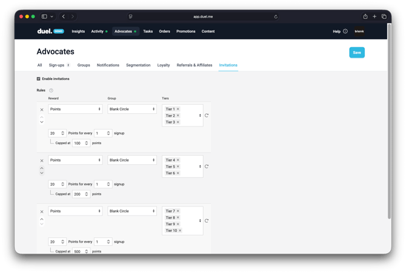Click the Capped at 200 points field

(78, 194)
